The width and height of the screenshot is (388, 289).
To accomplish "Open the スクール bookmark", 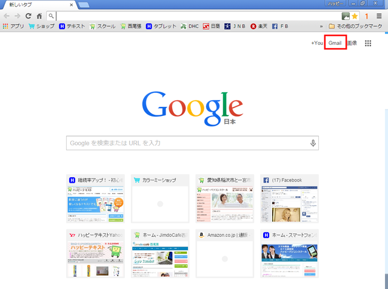I will 102,26.
